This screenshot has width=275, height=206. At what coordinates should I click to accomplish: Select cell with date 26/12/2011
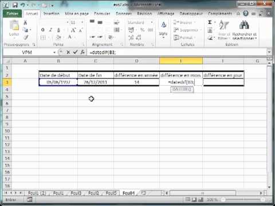96,82
